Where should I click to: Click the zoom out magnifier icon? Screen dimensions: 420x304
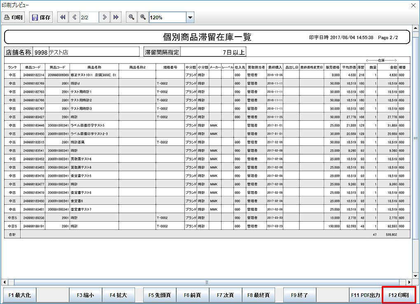(x=131, y=17)
